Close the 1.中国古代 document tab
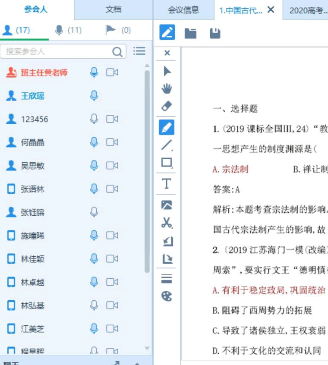The image size is (328, 365). tap(271, 10)
